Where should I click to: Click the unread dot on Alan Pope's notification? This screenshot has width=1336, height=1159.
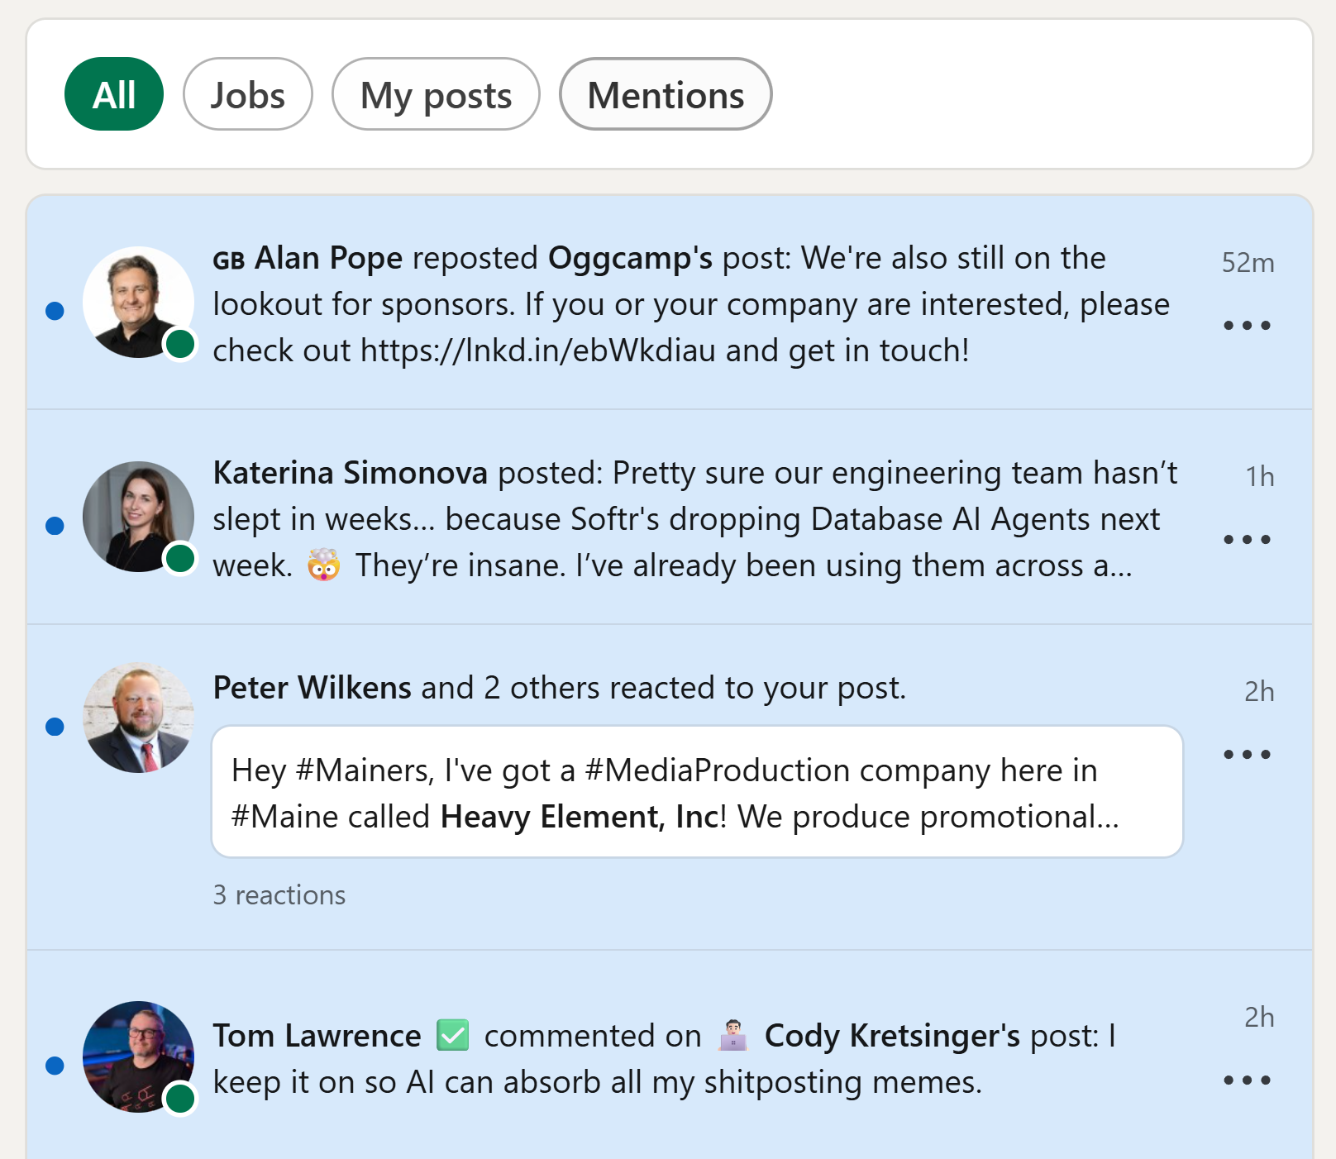click(55, 312)
